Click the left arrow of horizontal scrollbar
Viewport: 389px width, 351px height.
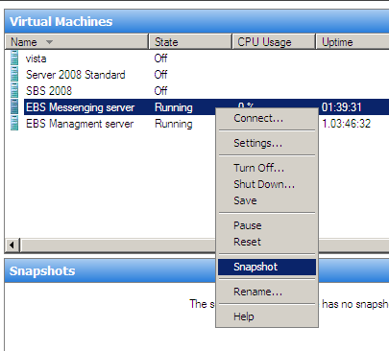12,246
